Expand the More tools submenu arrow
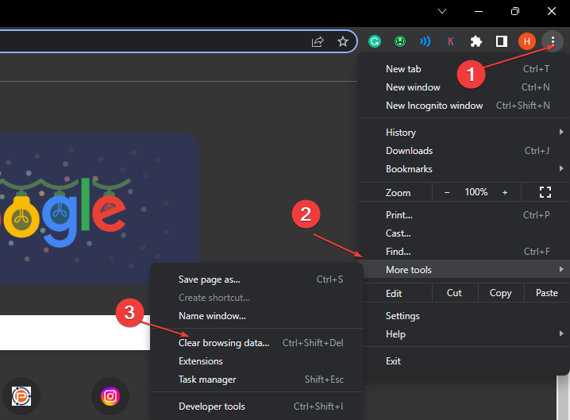 561,269
